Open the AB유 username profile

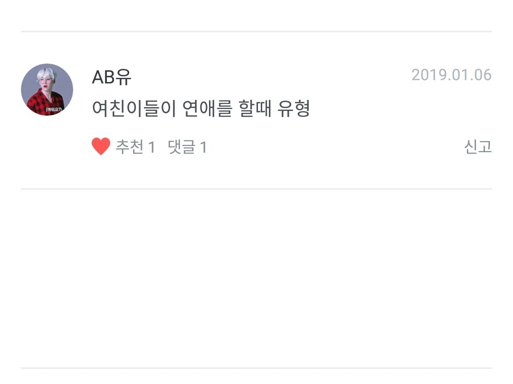click(x=112, y=76)
